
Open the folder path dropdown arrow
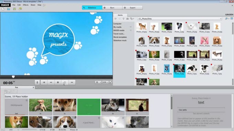(x=221, y=19)
